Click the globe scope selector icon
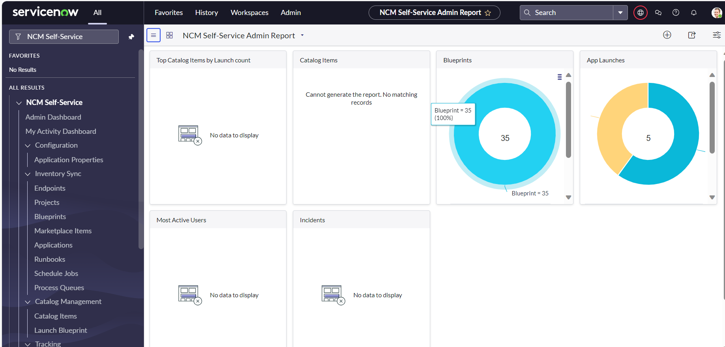The height and width of the screenshot is (347, 725). [640, 13]
